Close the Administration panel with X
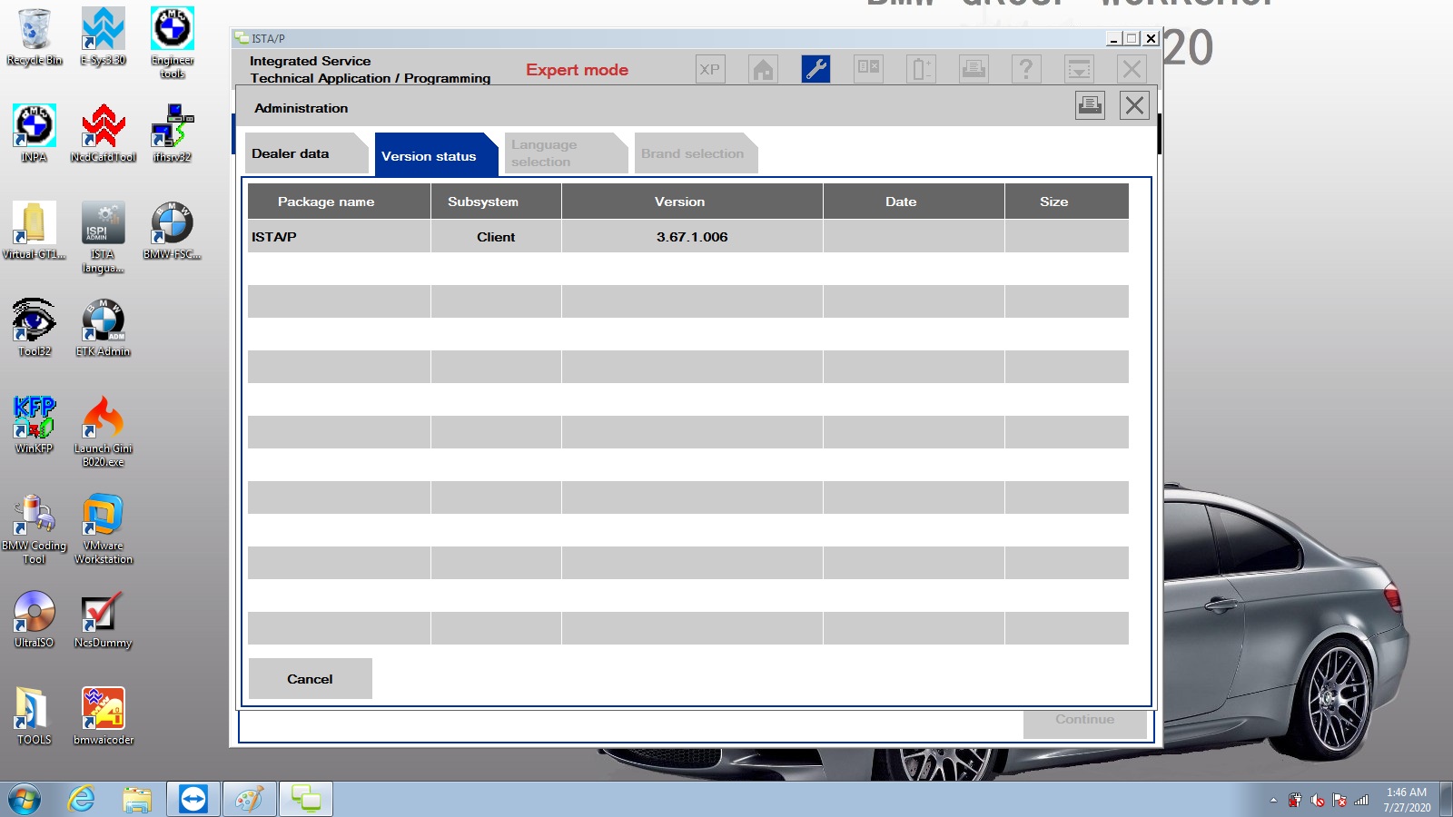This screenshot has width=1453, height=817. (1134, 106)
